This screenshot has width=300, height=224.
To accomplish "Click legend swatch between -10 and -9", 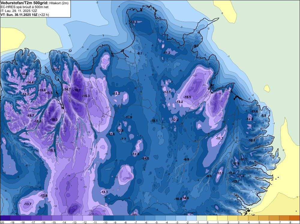I will click(109, 218).
